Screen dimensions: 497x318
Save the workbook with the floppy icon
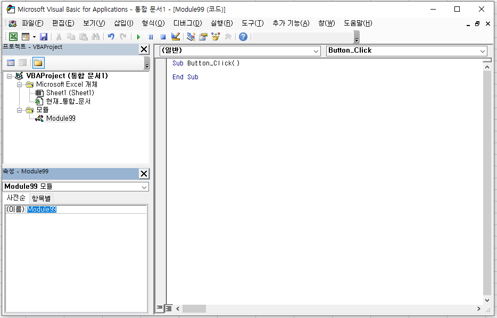44,37
